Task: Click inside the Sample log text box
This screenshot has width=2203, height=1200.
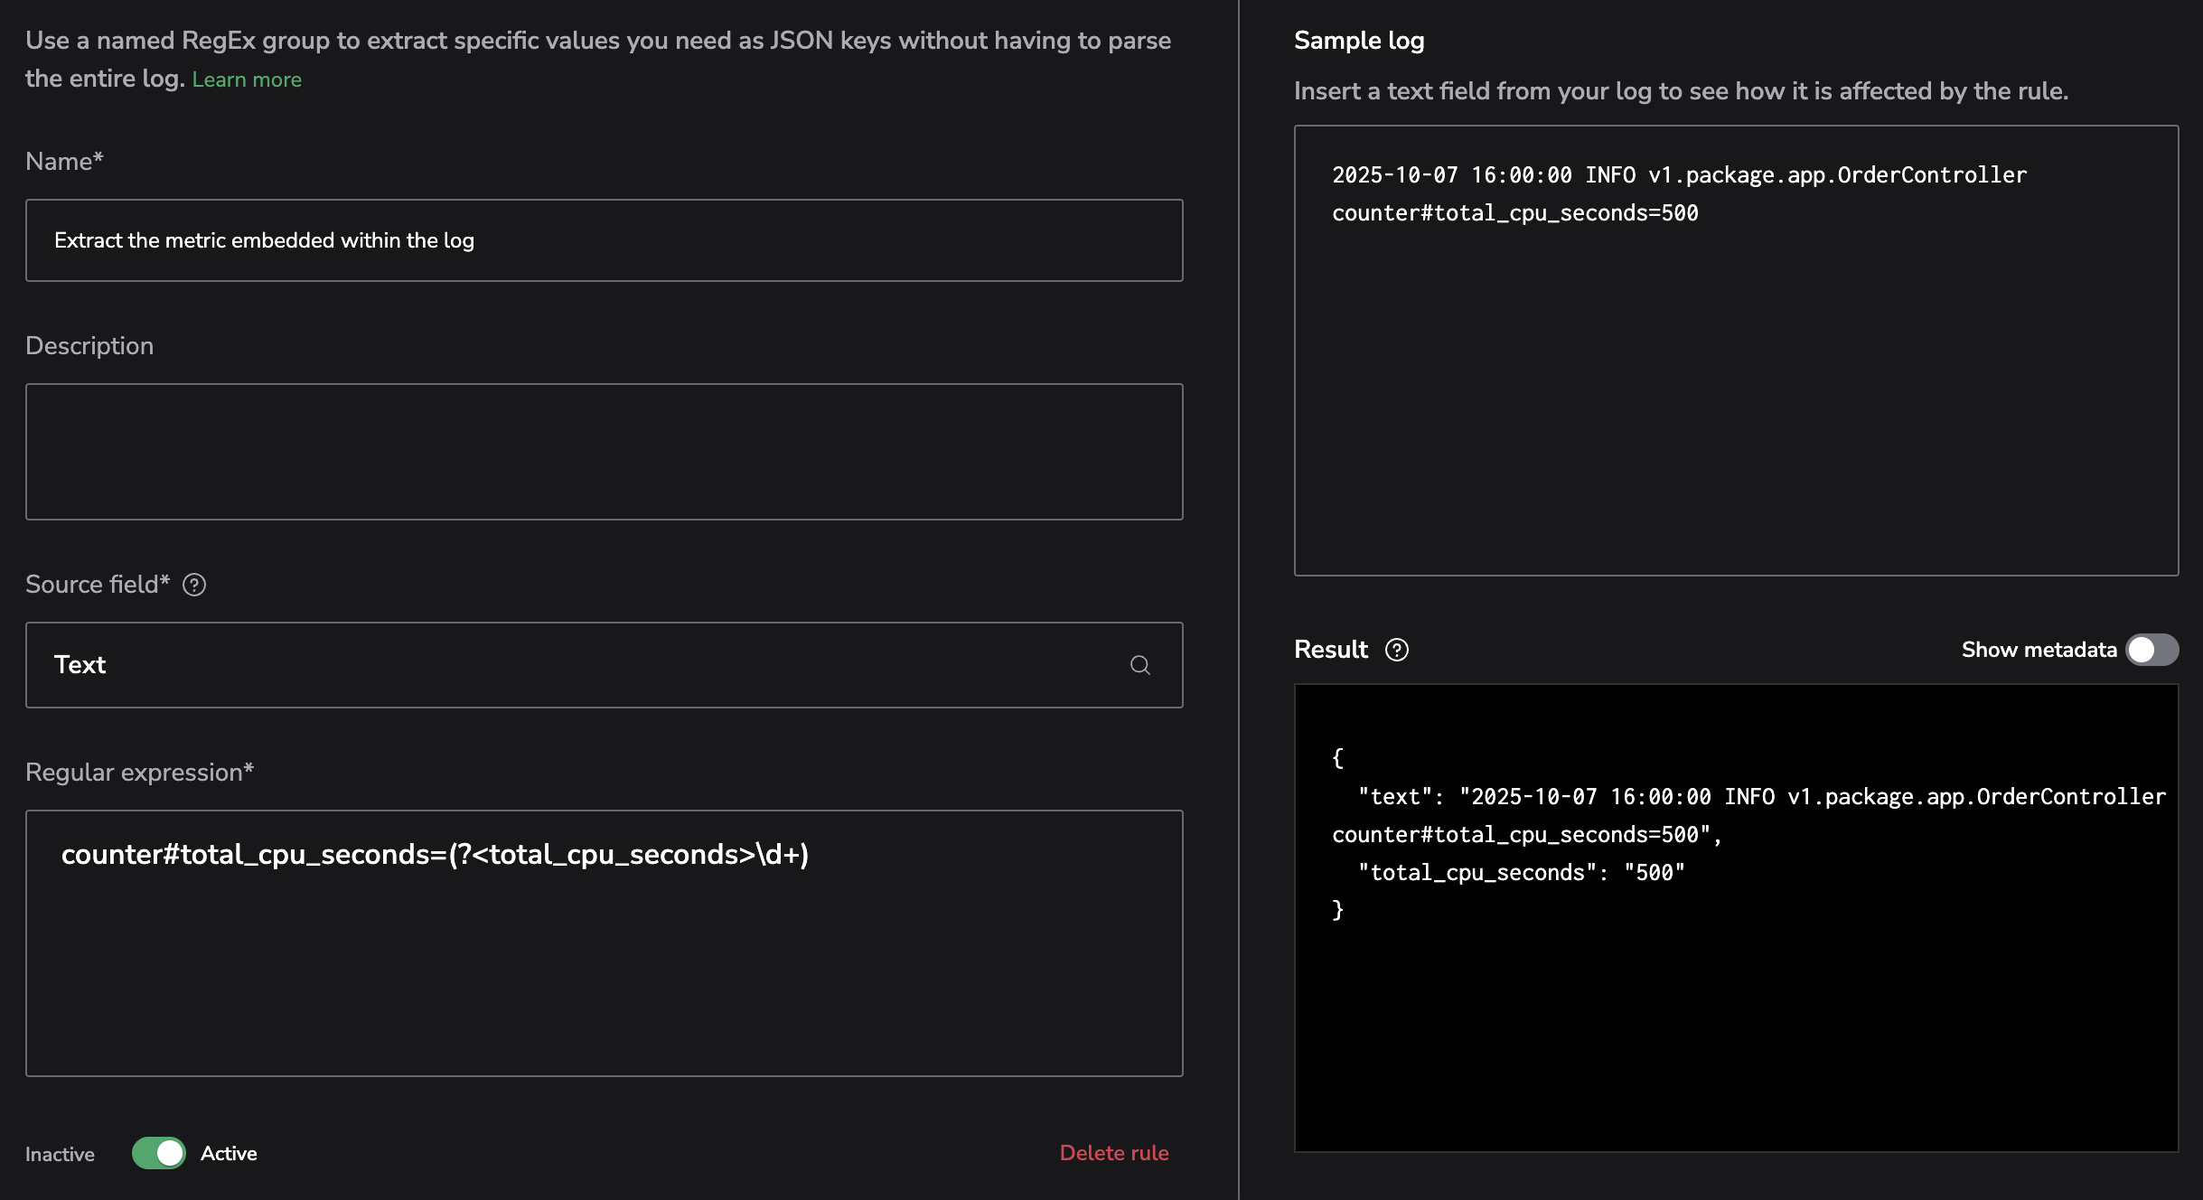Action: tap(1735, 380)
